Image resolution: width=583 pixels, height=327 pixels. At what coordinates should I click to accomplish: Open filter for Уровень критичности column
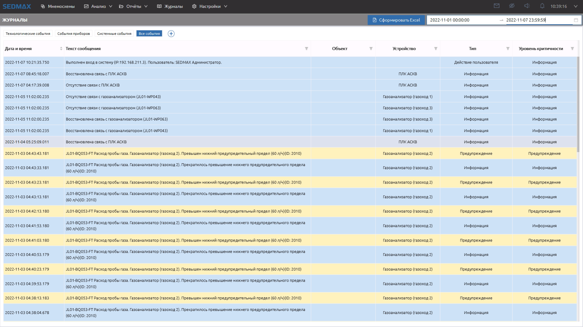point(572,49)
